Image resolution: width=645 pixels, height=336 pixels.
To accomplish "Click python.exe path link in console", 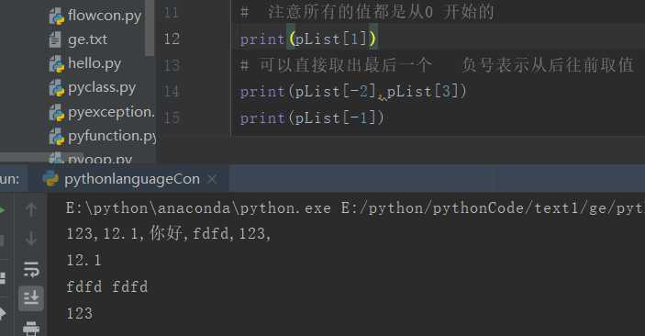I will tap(198, 208).
